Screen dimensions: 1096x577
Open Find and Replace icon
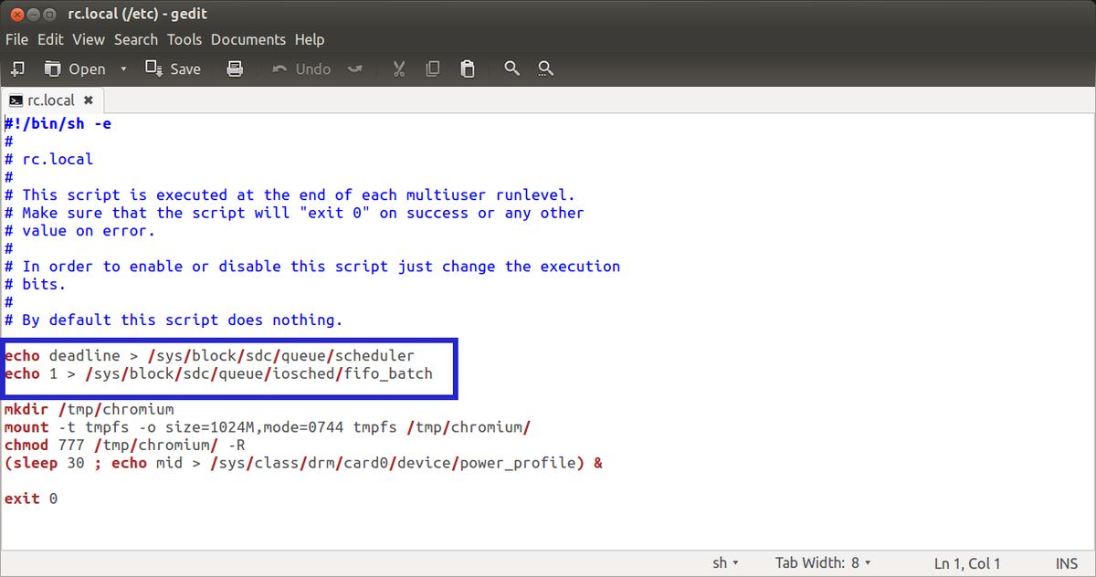point(545,68)
